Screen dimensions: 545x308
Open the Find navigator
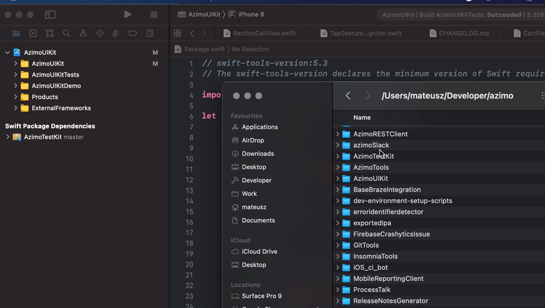coord(66,33)
